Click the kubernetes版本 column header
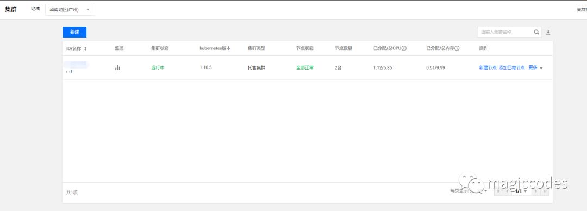Viewport: 587px width, 211px height. coord(215,48)
